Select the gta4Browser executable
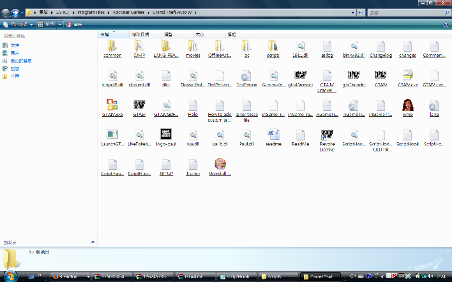 coord(300,75)
